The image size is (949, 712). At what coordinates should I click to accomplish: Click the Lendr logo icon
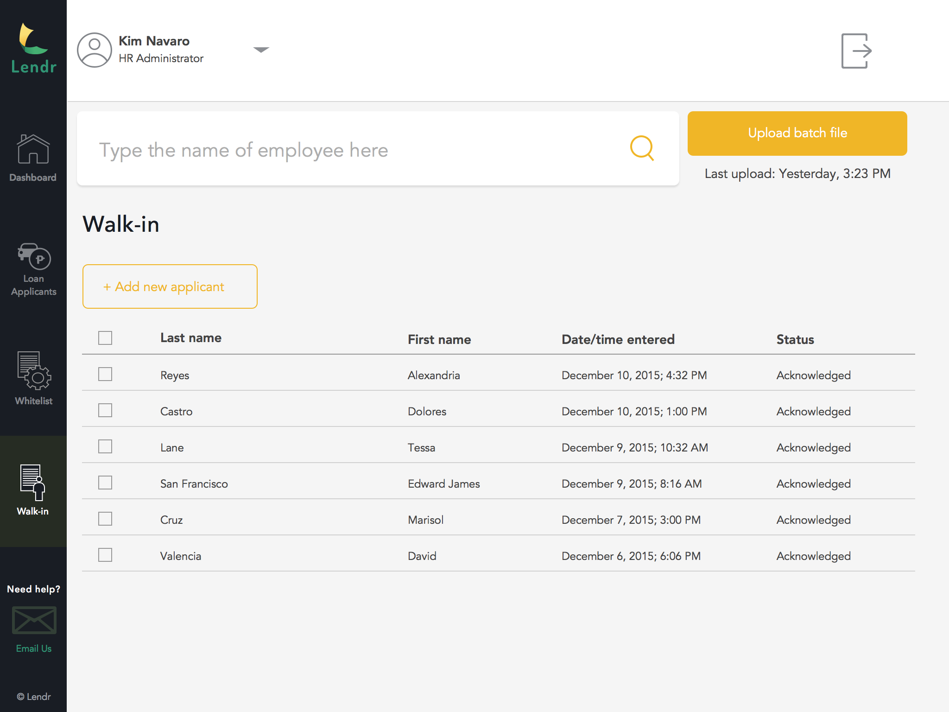point(33,39)
